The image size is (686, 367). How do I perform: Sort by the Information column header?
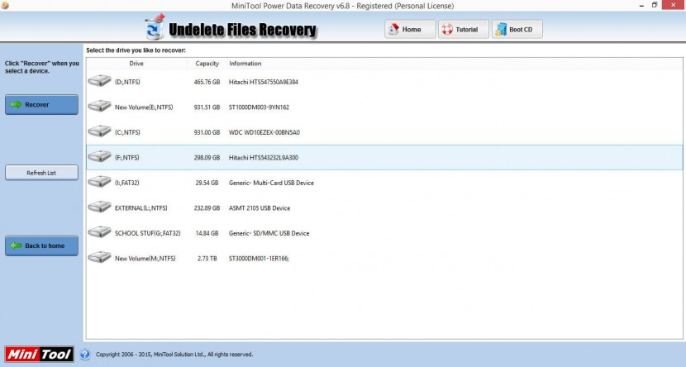coord(245,64)
